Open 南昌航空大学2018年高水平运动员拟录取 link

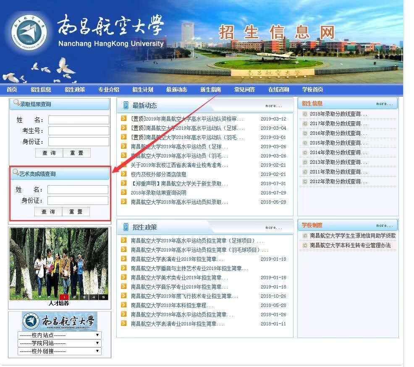click(179, 202)
